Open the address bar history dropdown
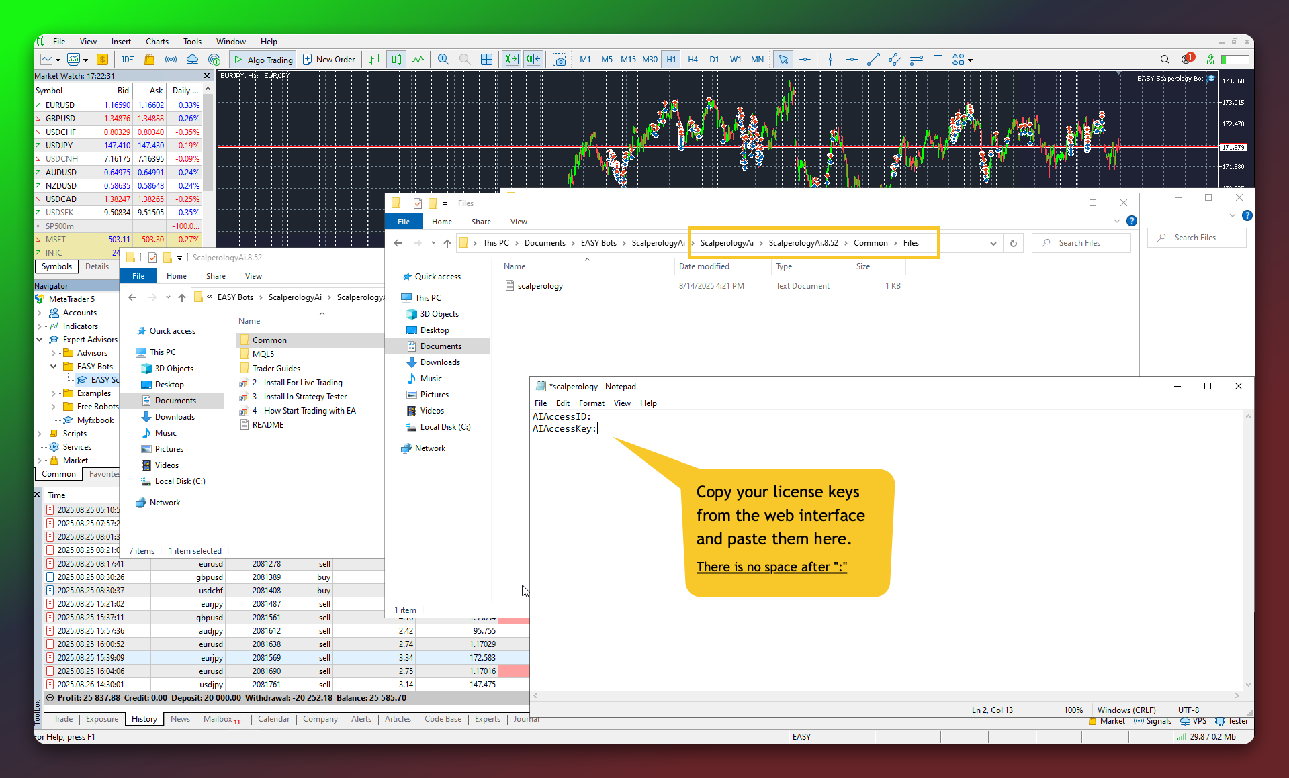The image size is (1289, 778). pyautogui.click(x=993, y=243)
